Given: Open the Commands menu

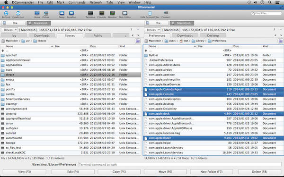Looking at the screenshot, I should 77,2.
